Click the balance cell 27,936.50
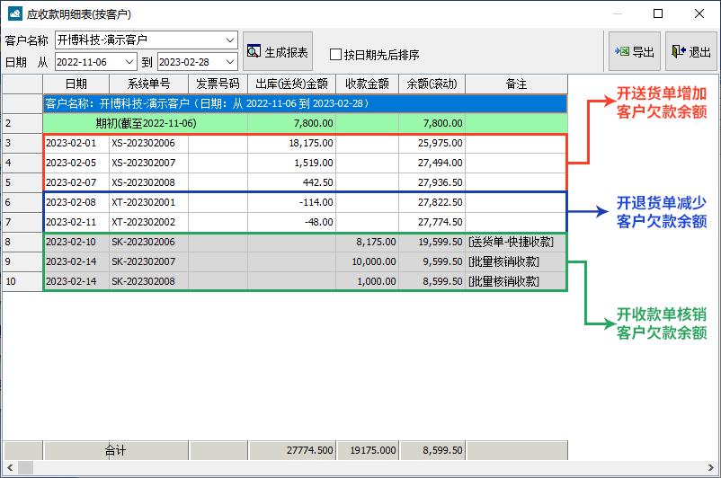The height and width of the screenshot is (478, 721). [432, 182]
